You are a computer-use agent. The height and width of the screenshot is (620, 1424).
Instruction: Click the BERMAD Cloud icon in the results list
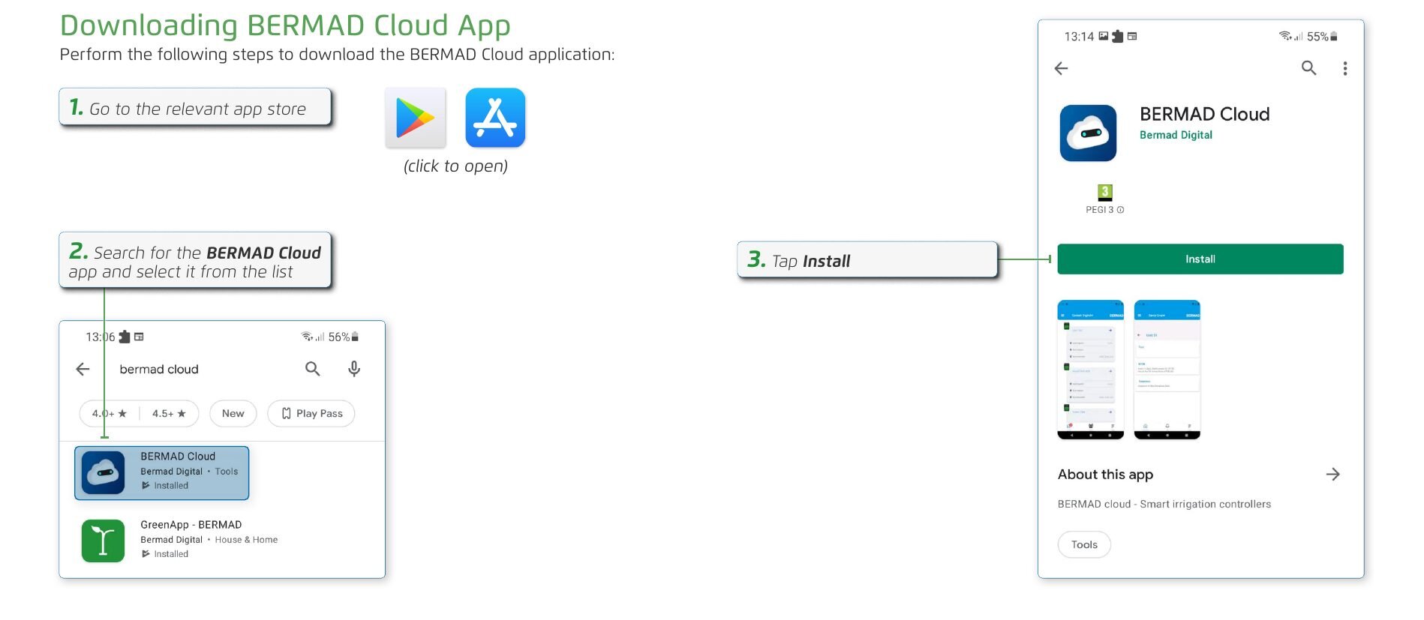pos(103,473)
